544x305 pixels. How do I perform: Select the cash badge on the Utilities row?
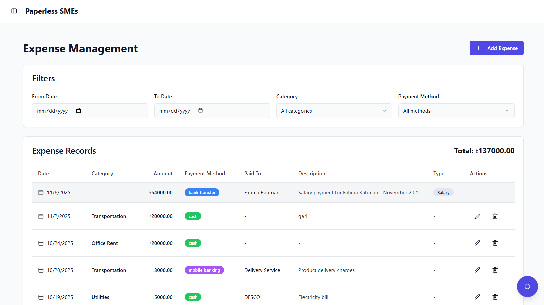click(193, 297)
